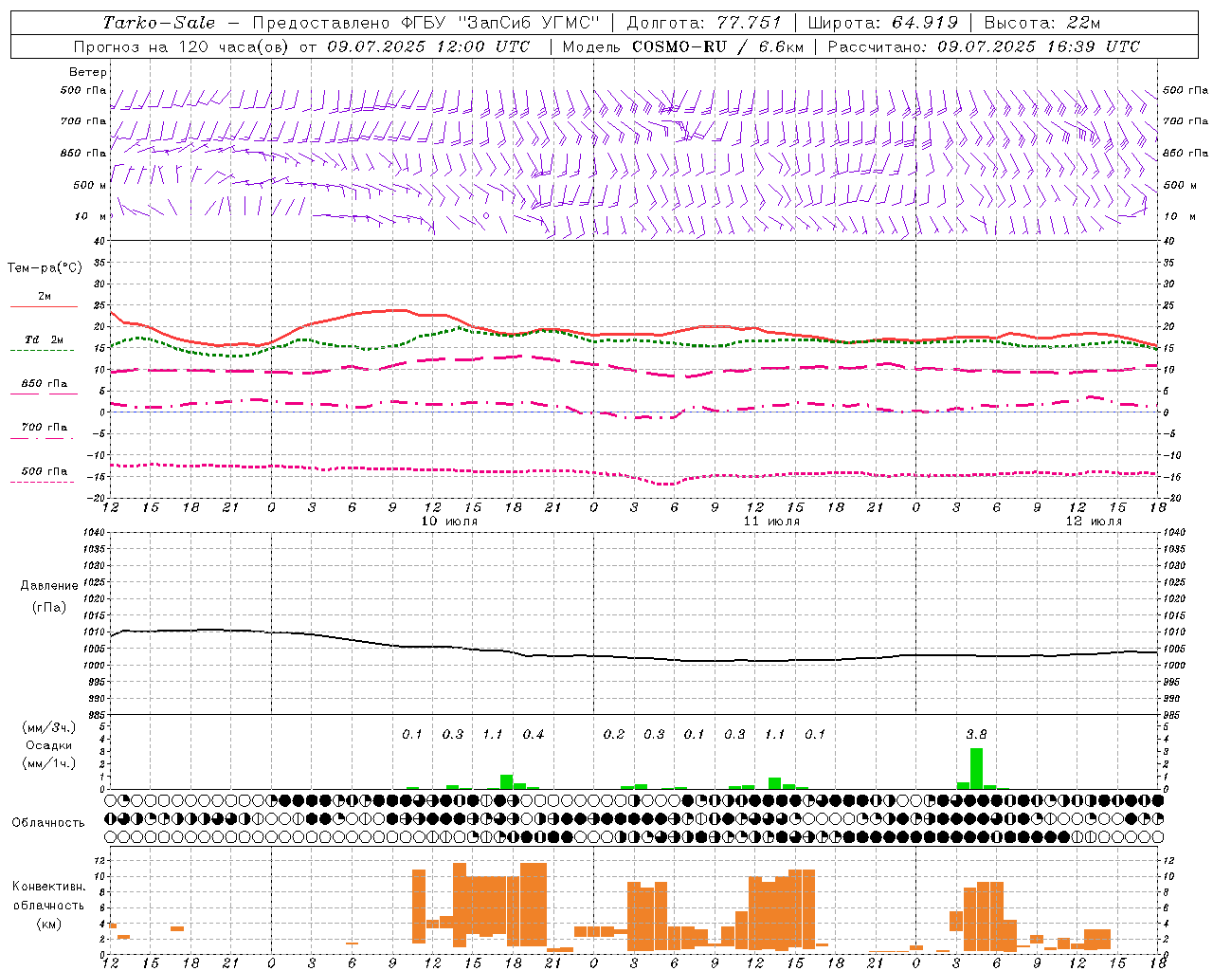Click the Ветер panel label
Viewport: 1213px width, 971px height.
pyautogui.click(x=88, y=72)
